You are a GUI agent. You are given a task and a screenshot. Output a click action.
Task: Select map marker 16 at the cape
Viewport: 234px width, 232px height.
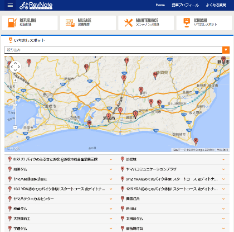(x=196, y=141)
